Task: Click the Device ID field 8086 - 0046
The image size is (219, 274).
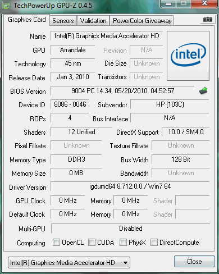Action: point(70,104)
